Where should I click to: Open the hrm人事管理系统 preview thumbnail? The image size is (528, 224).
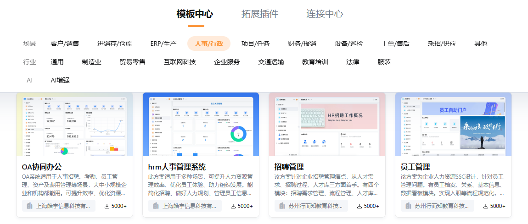[x=201, y=124]
